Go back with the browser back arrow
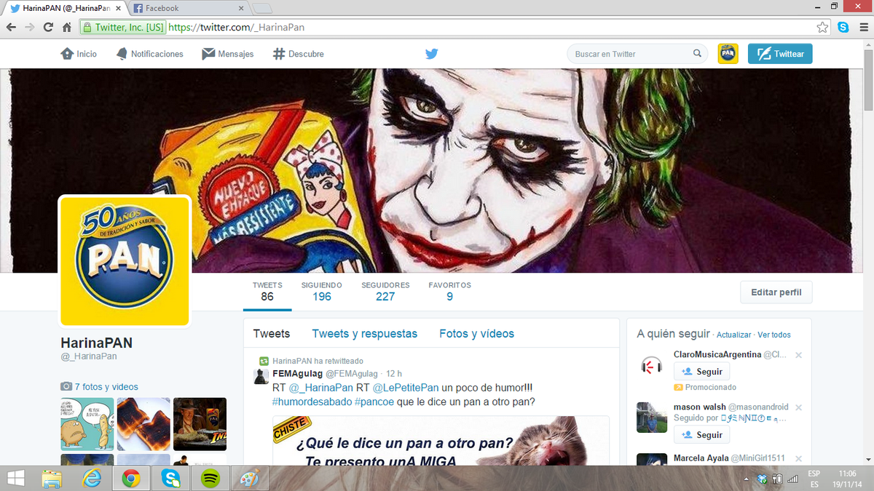The image size is (874, 491). click(12, 28)
